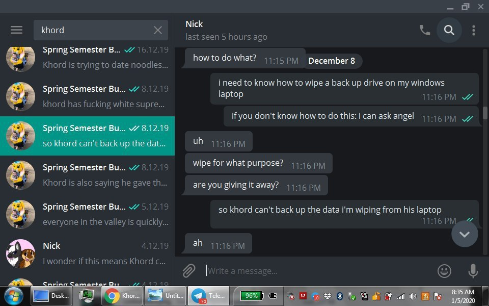
Task: Open the three-dot chat options menu
Action: [473, 30]
